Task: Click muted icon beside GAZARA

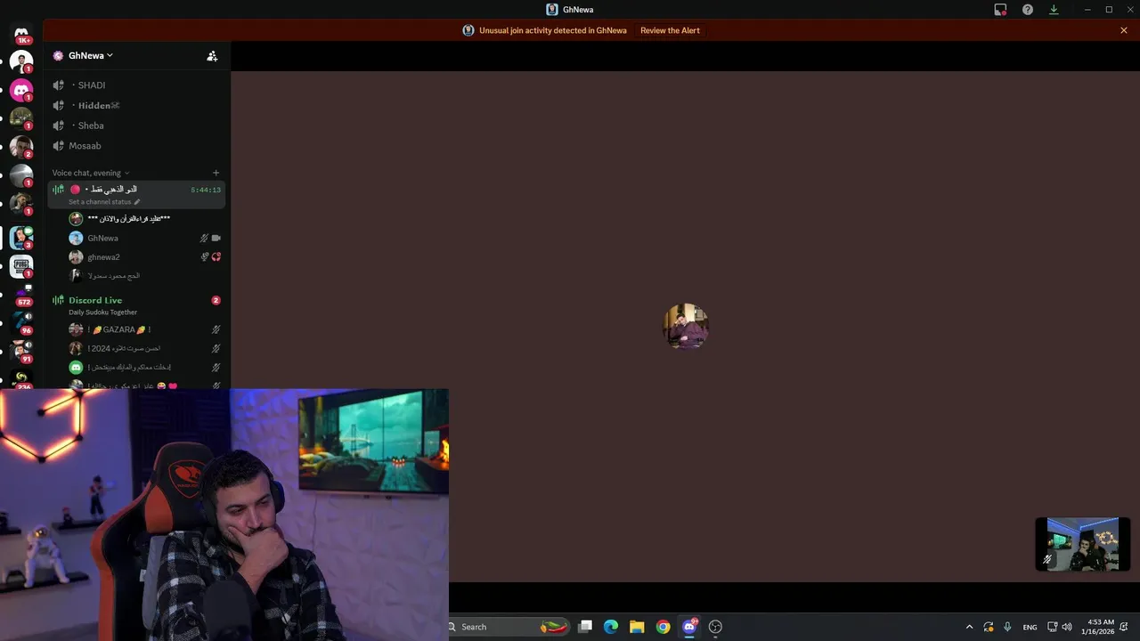Action: coord(216,329)
